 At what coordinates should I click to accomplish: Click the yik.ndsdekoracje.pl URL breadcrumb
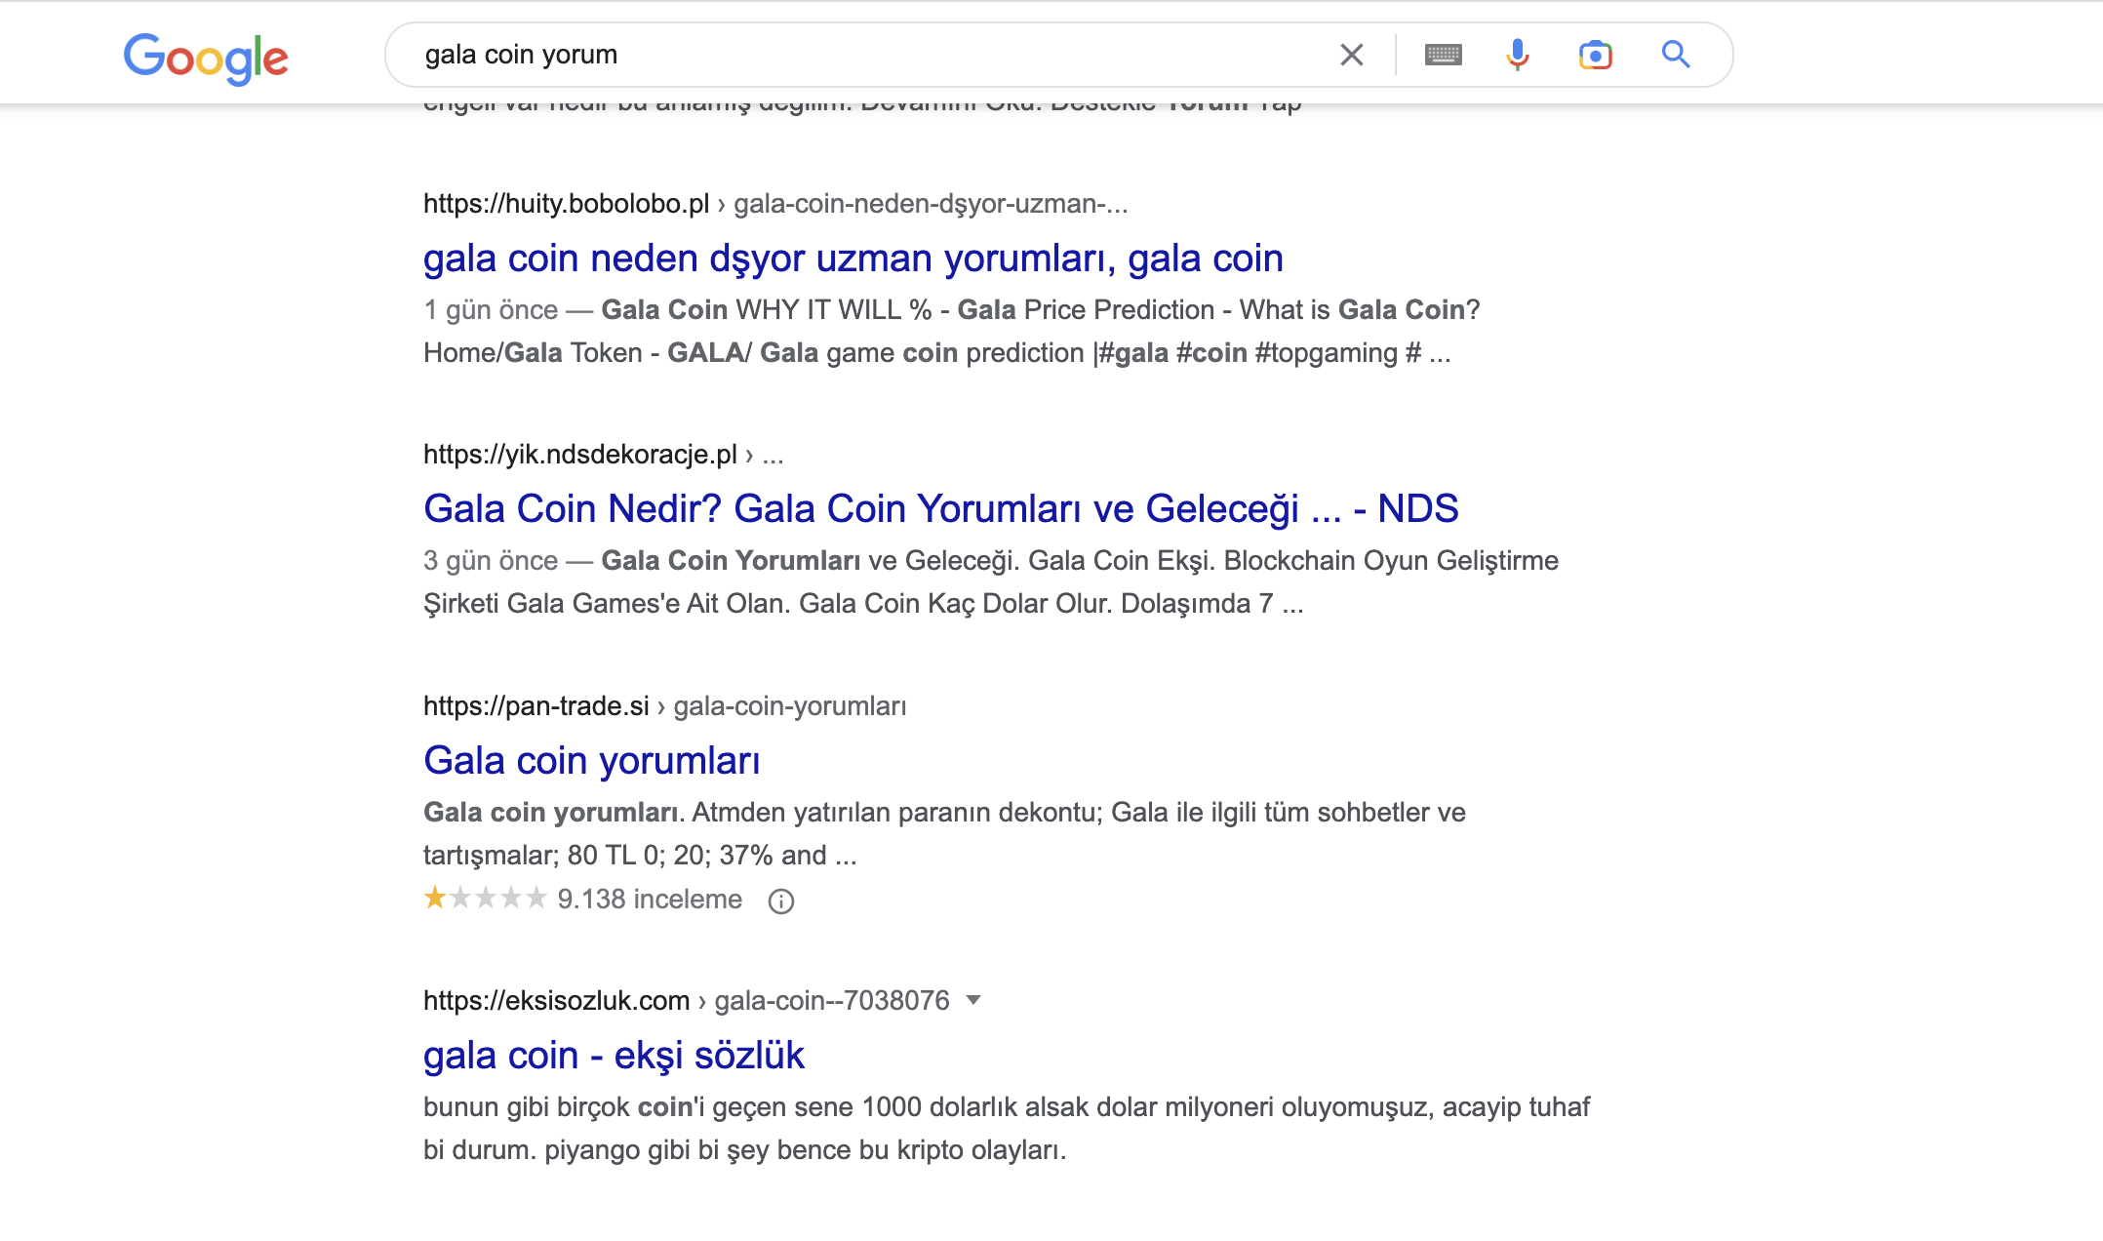point(603,455)
